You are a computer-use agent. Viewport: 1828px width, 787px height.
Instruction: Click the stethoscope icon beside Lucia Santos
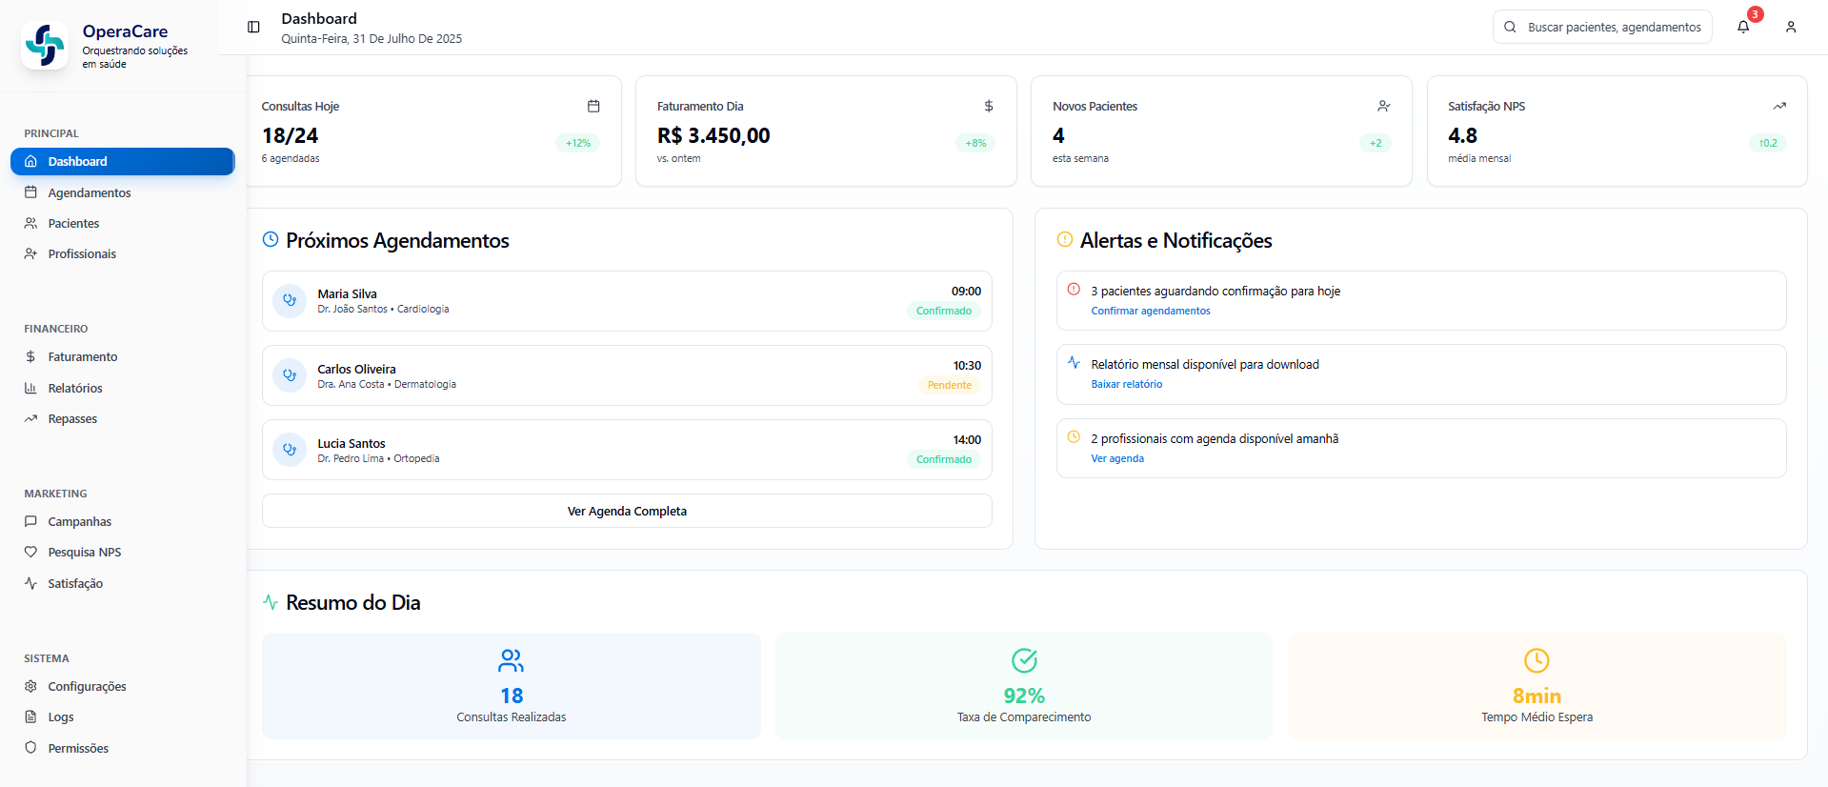pyautogui.click(x=290, y=450)
